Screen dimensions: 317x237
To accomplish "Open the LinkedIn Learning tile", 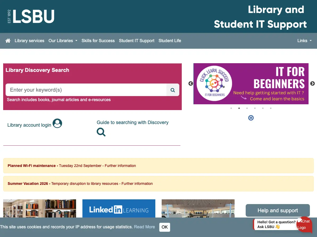I will (x=119, y=209).
